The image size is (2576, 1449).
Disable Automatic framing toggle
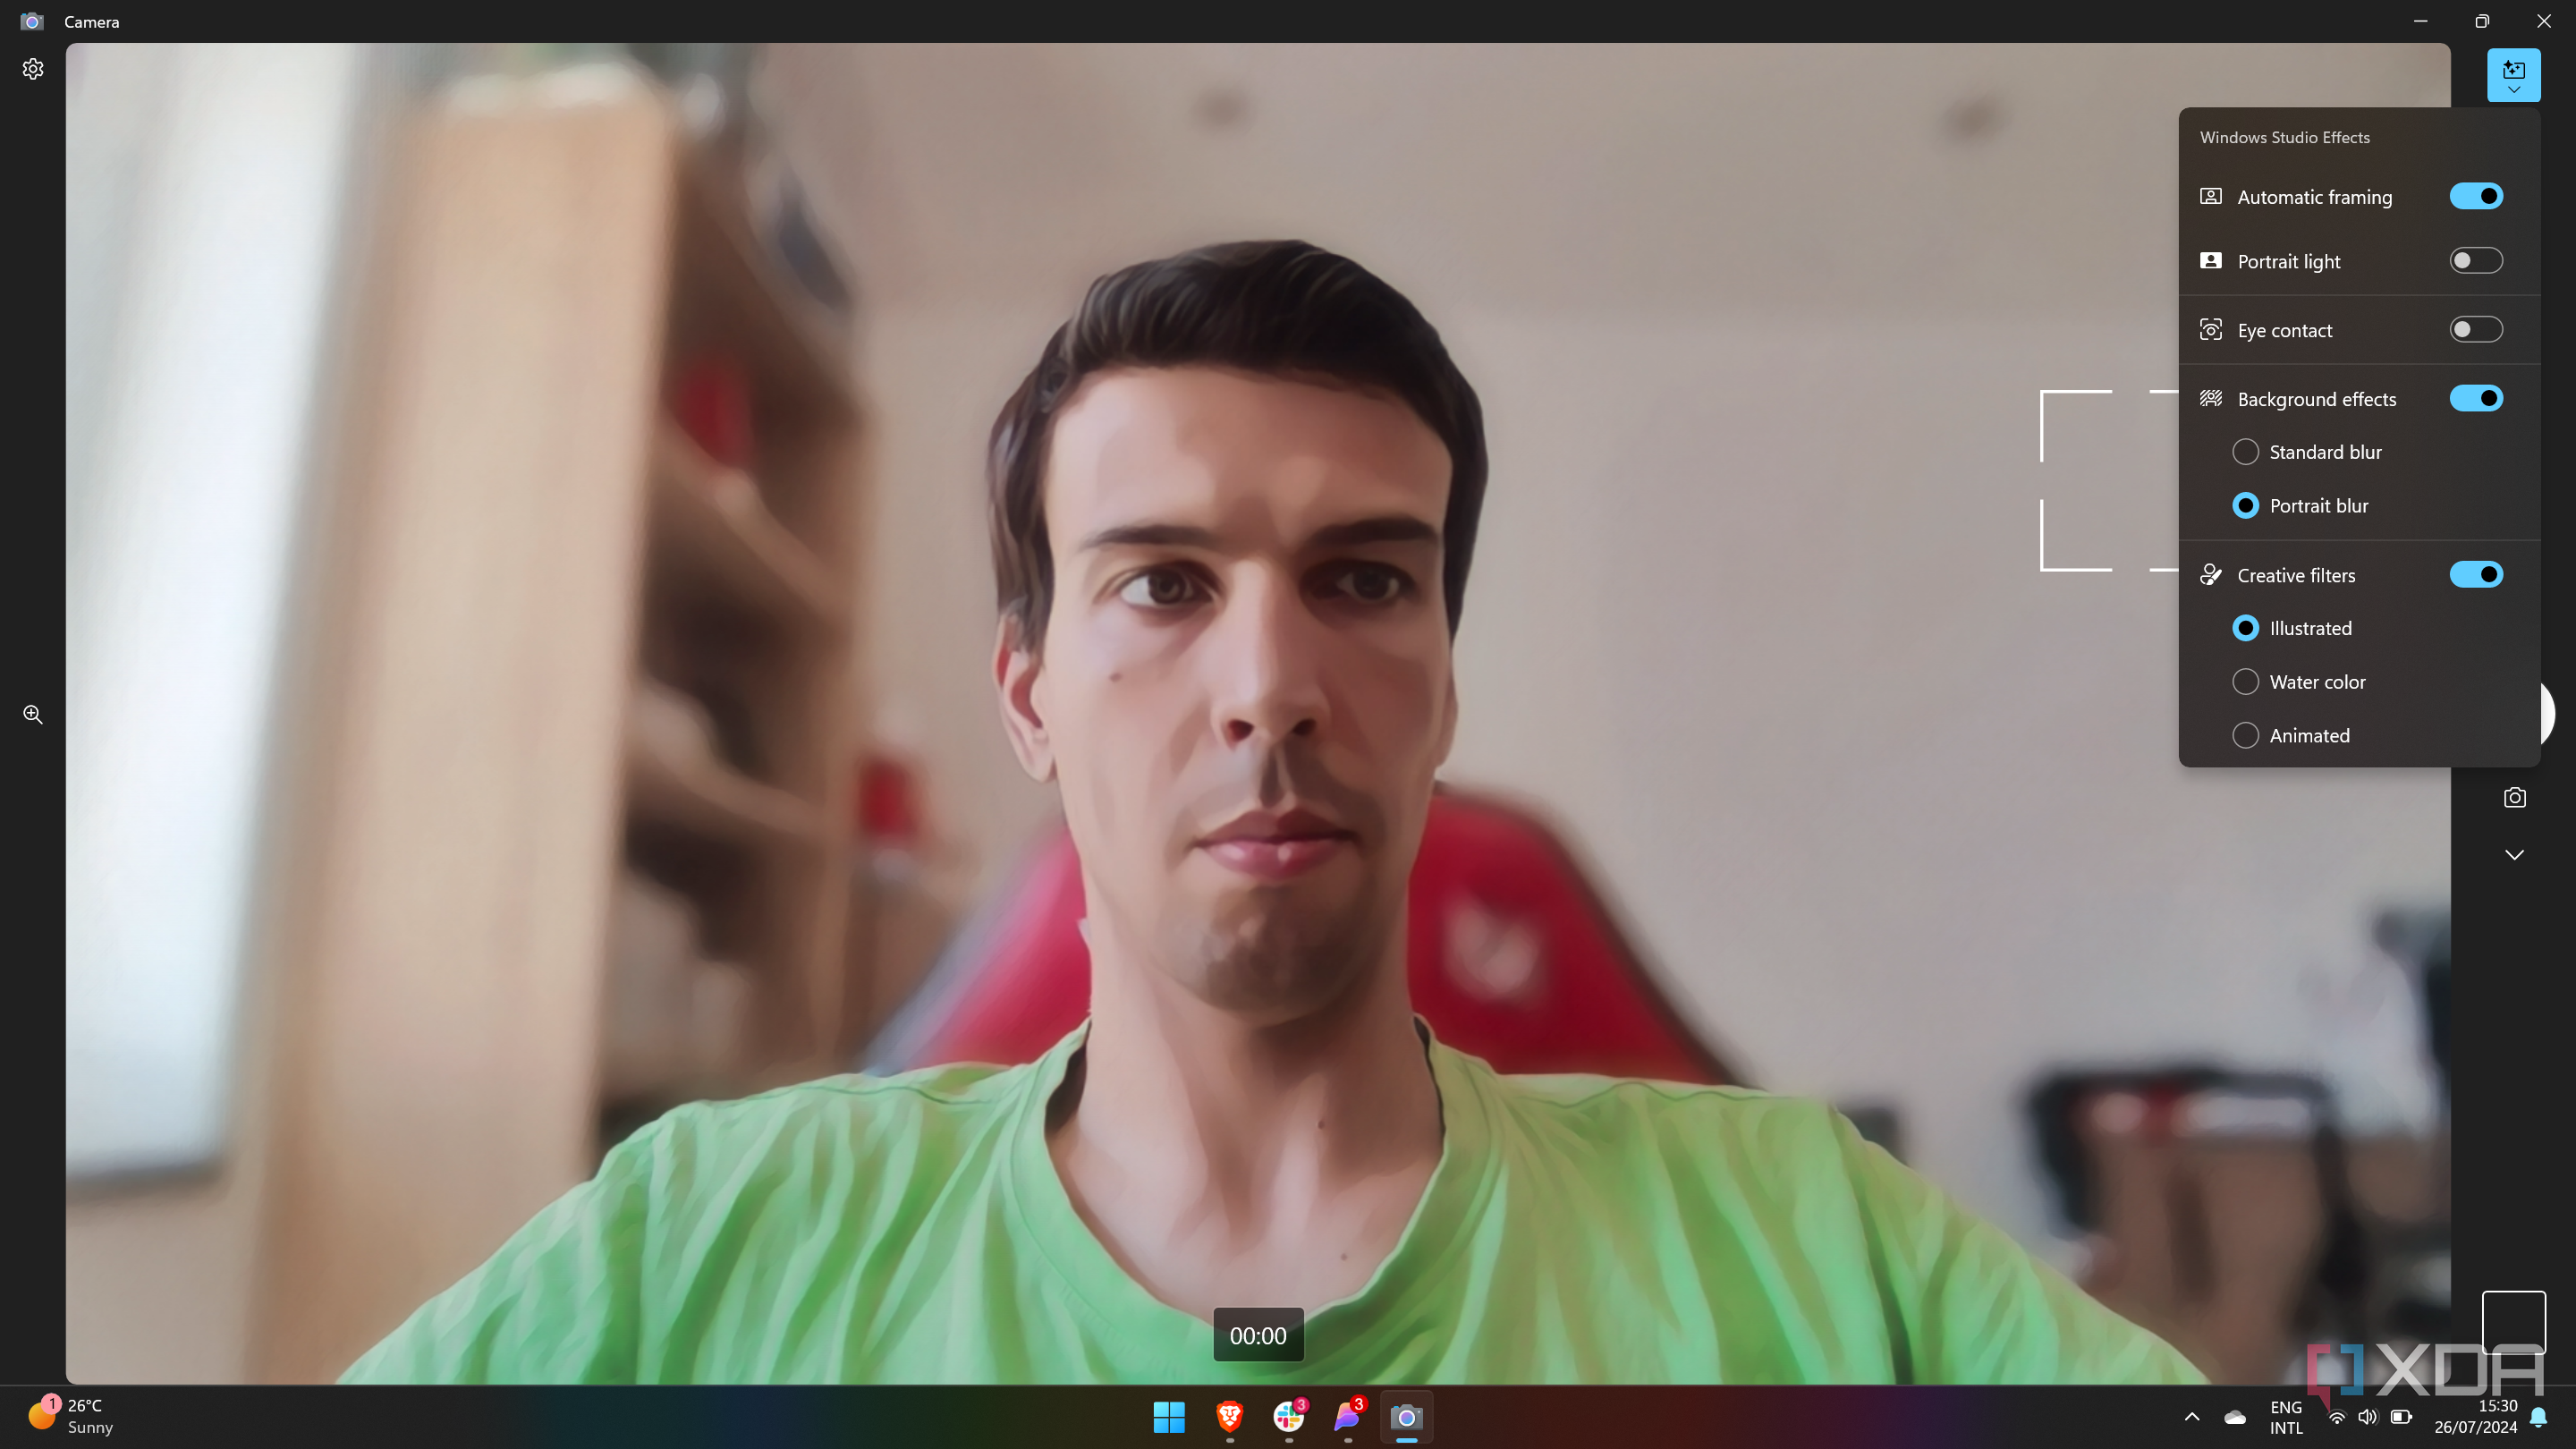tap(2475, 196)
